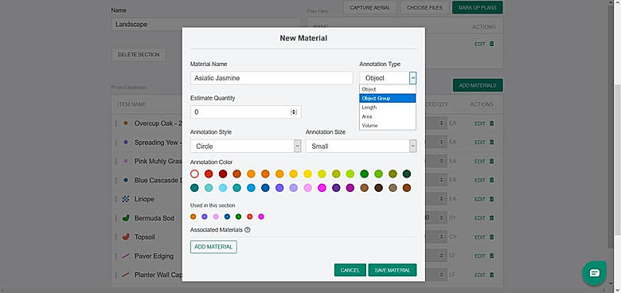Select Volume annotation type option

coord(388,126)
